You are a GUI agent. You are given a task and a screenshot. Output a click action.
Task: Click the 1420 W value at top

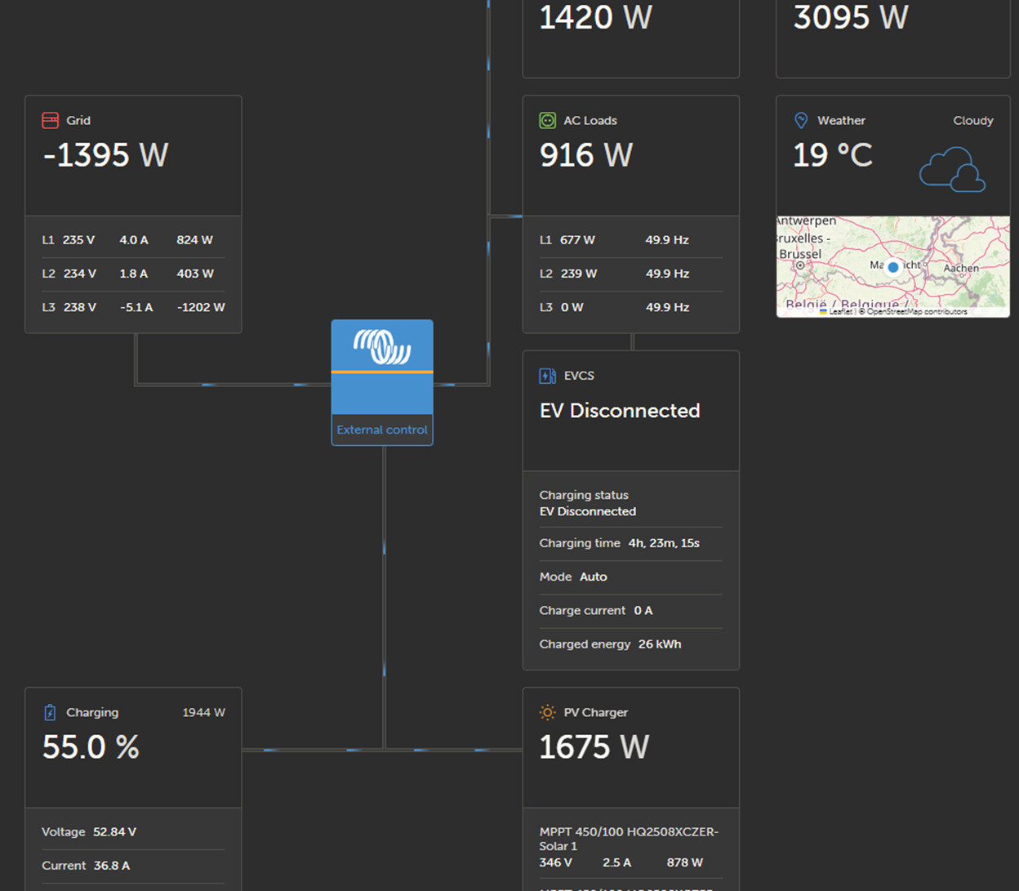596,17
